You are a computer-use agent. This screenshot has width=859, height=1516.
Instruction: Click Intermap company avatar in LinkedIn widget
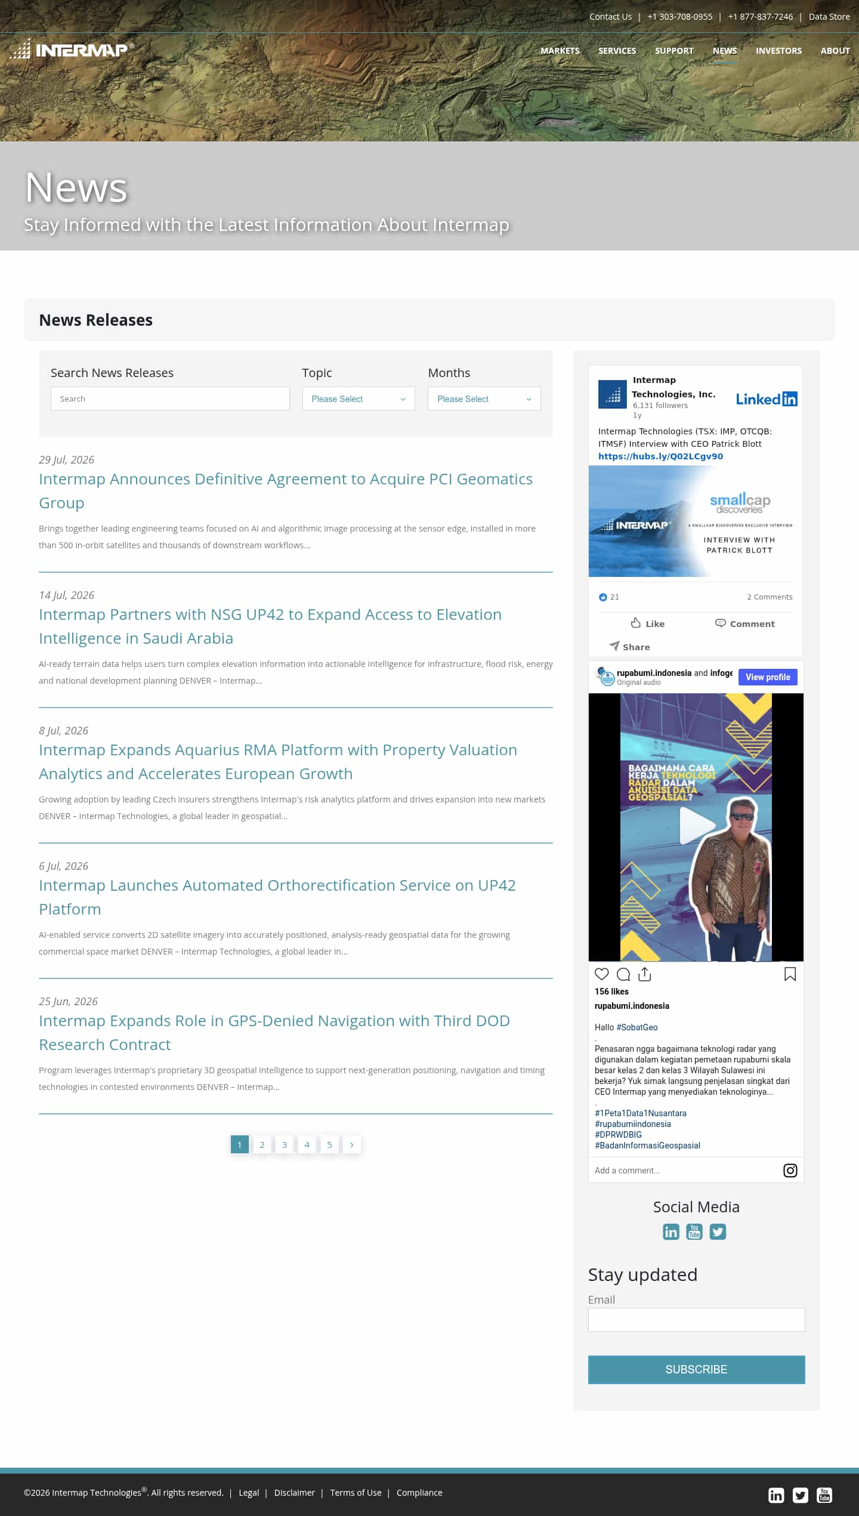click(x=613, y=394)
